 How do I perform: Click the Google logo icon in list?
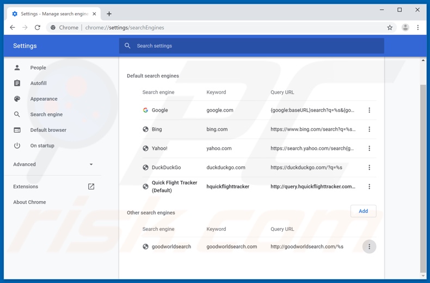pyautogui.click(x=145, y=110)
